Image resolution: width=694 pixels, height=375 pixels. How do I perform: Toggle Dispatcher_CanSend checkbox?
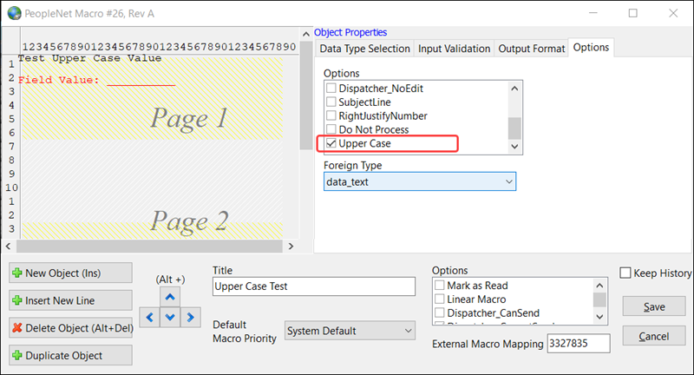[x=440, y=312]
